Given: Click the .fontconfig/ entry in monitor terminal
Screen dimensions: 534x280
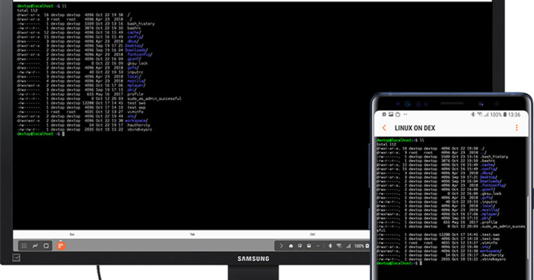Looking at the screenshot, I should click(x=139, y=54).
